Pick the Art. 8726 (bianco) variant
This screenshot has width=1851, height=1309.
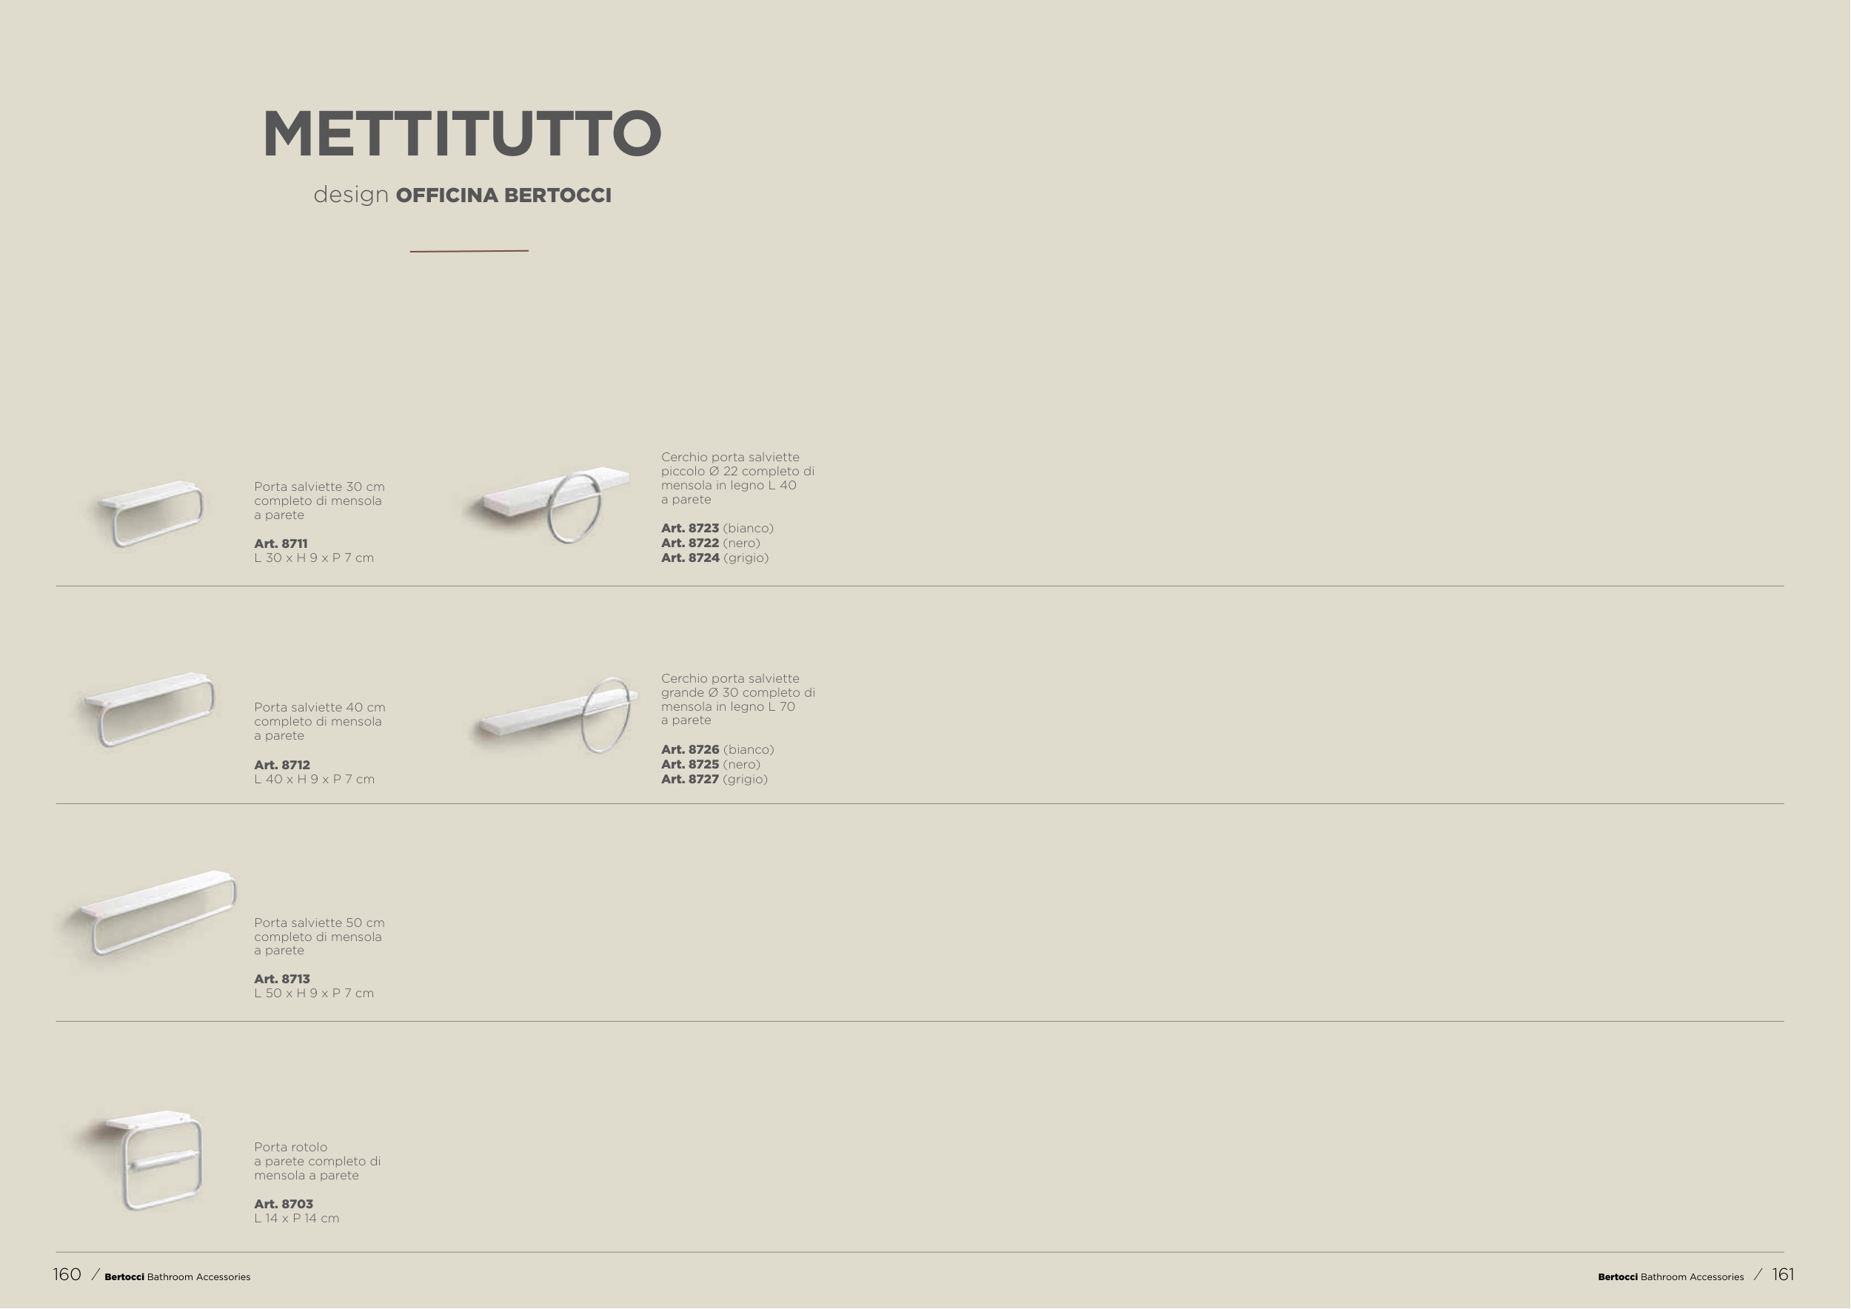tap(717, 749)
